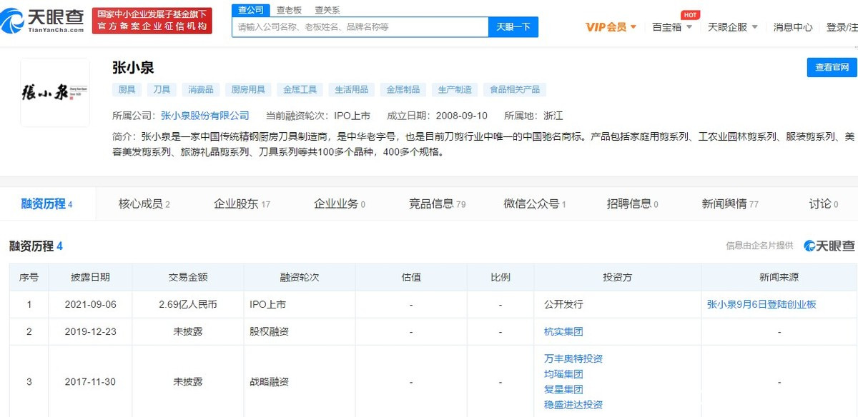Click the 张小泉 brand logo thumbnail

[x=55, y=92]
